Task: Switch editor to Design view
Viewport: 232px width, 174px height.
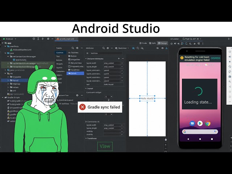Action: (162, 43)
